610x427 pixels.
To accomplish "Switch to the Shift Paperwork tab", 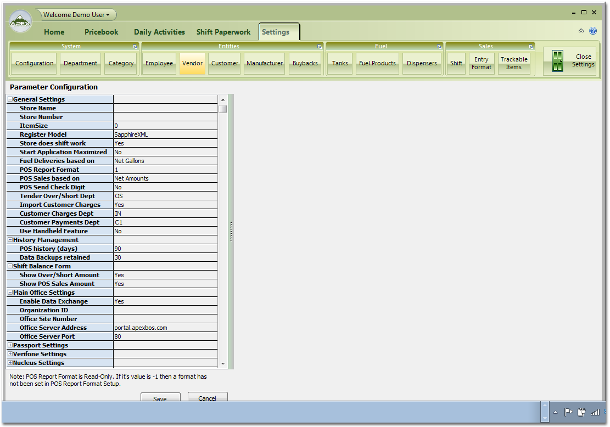I will pos(223,32).
